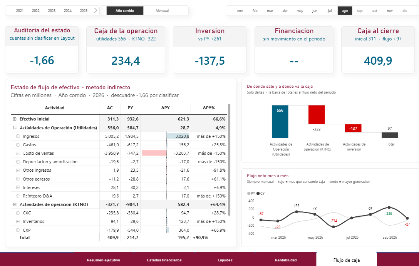Click the PY legend marker
Image resolution: width=419 pixels, height=266 pixels.
pos(249,193)
